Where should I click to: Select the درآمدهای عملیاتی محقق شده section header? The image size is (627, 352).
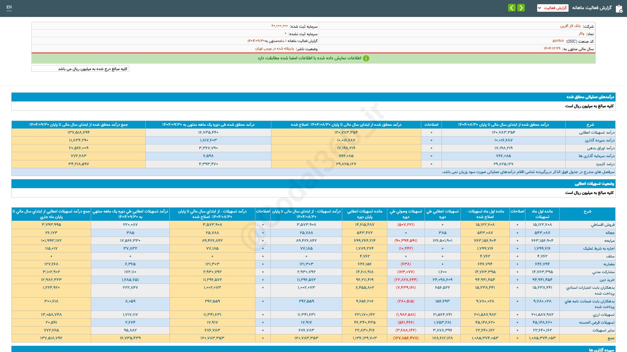(590, 97)
